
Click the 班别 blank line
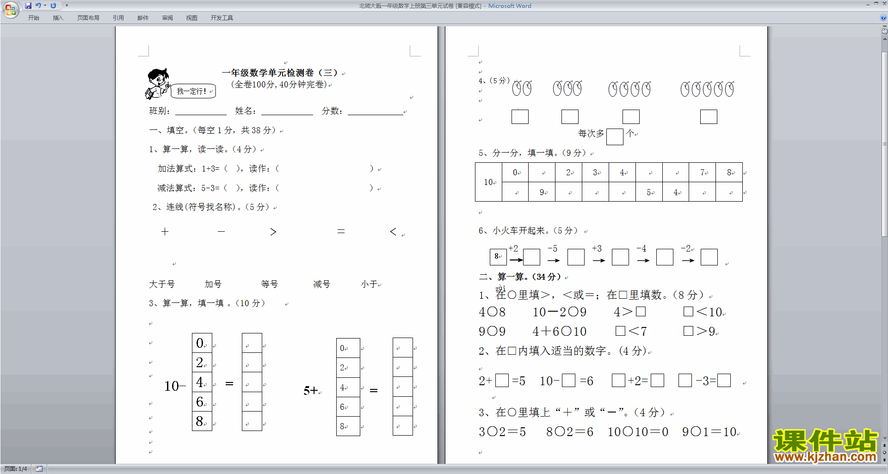201,111
